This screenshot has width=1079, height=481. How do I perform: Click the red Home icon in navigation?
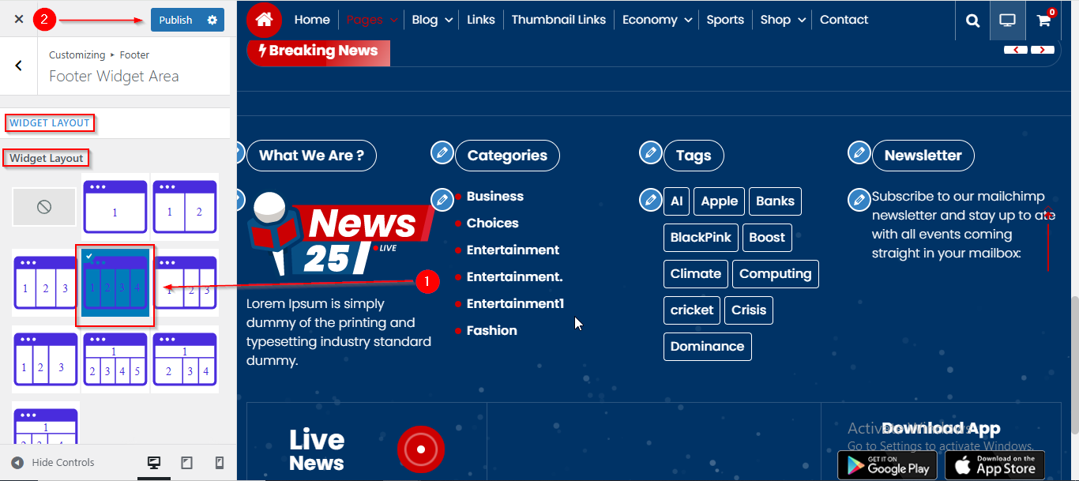coord(264,20)
